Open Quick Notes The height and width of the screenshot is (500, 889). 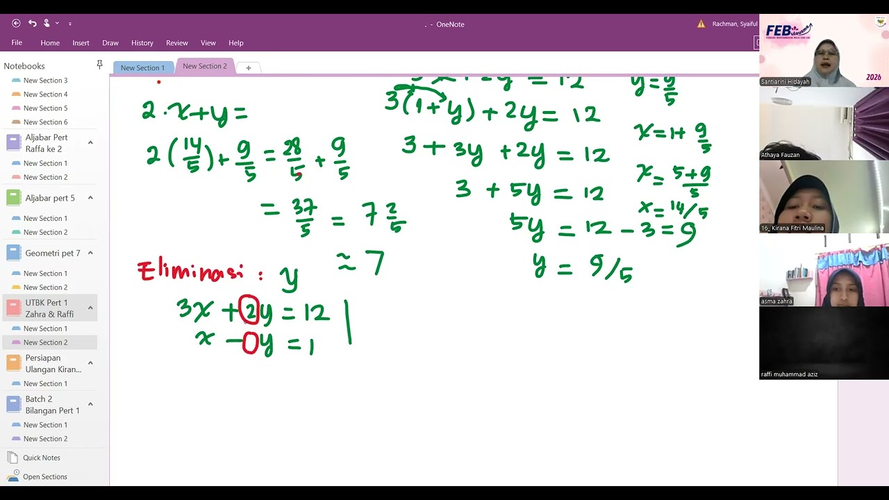point(42,458)
